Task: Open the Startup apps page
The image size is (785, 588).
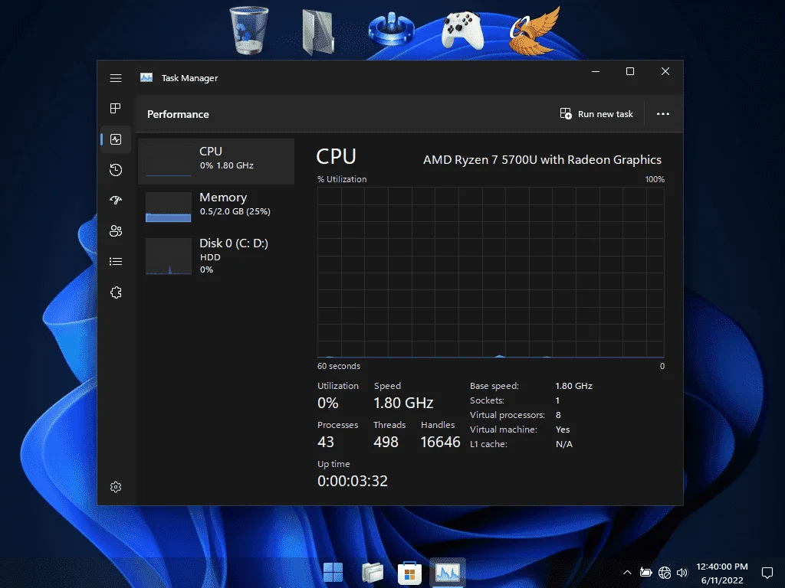Action: tap(116, 201)
